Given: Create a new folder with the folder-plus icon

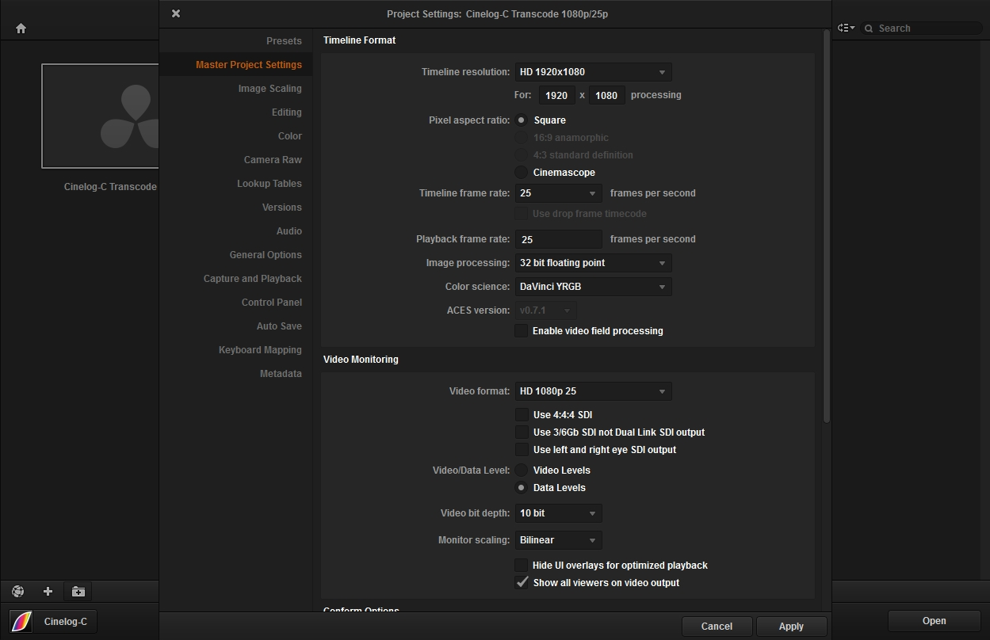Looking at the screenshot, I should pyautogui.click(x=78, y=591).
